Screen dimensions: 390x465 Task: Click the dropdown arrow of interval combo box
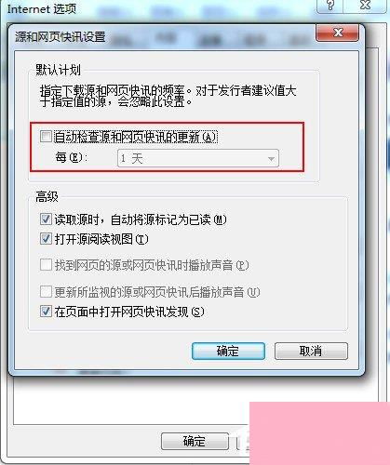[271, 159]
